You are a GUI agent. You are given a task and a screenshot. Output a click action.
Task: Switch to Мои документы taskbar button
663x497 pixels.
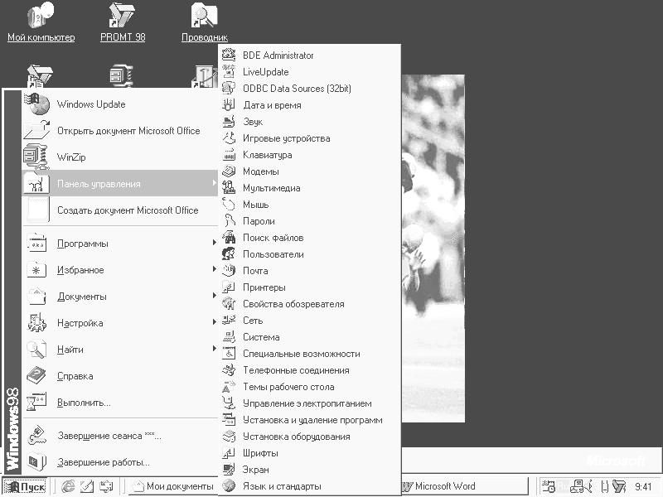pyautogui.click(x=173, y=486)
